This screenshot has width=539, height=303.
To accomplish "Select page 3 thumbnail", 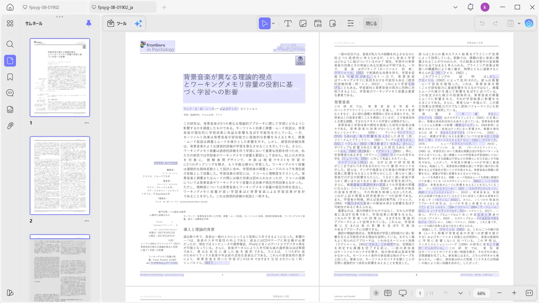I will [60, 268].
